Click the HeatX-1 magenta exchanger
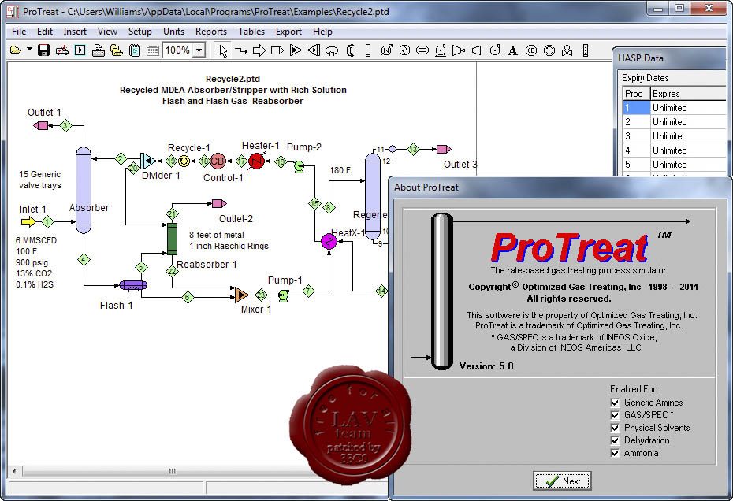 pos(329,242)
